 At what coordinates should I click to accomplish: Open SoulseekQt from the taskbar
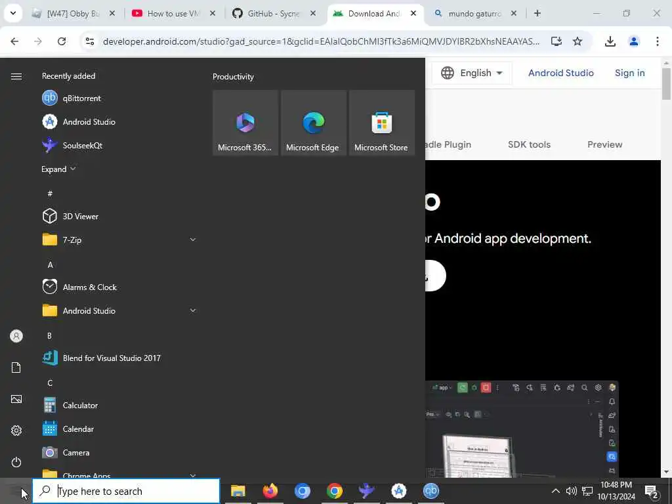pos(366,491)
